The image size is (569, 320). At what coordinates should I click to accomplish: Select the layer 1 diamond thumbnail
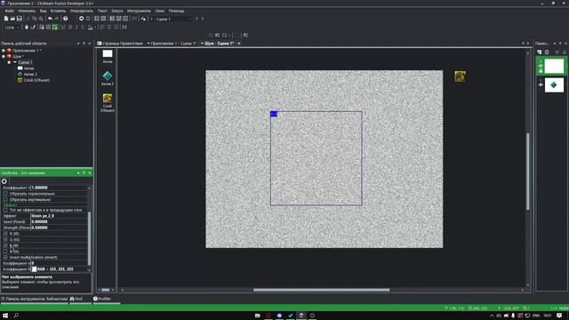coord(554,85)
